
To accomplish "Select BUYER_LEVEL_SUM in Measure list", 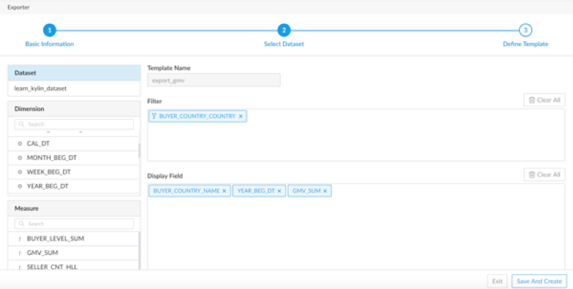I will [55, 239].
